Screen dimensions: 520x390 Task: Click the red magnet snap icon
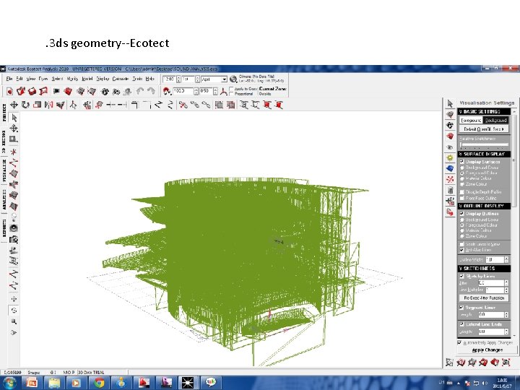click(167, 91)
